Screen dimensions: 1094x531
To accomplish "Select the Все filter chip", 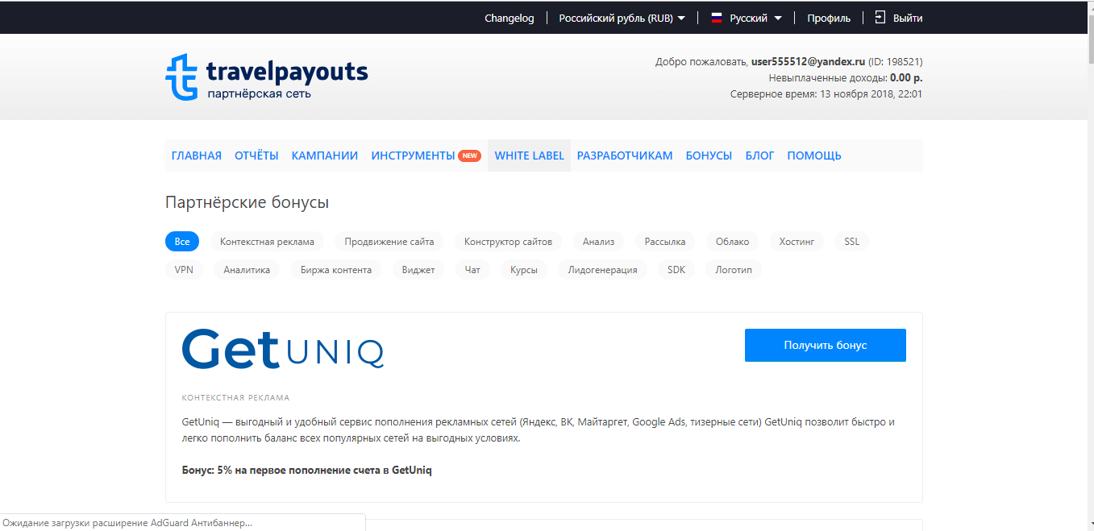I will click(x=182, y=242).
